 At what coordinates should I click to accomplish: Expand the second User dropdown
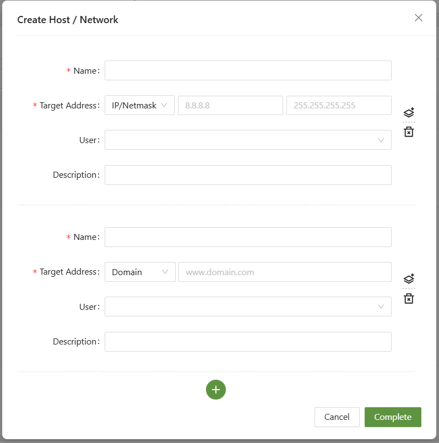point(248,307)
